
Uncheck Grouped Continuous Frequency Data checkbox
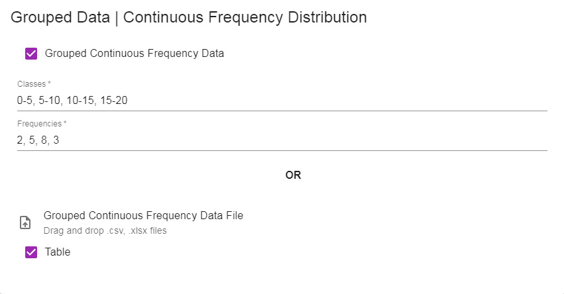pos(31,54)
